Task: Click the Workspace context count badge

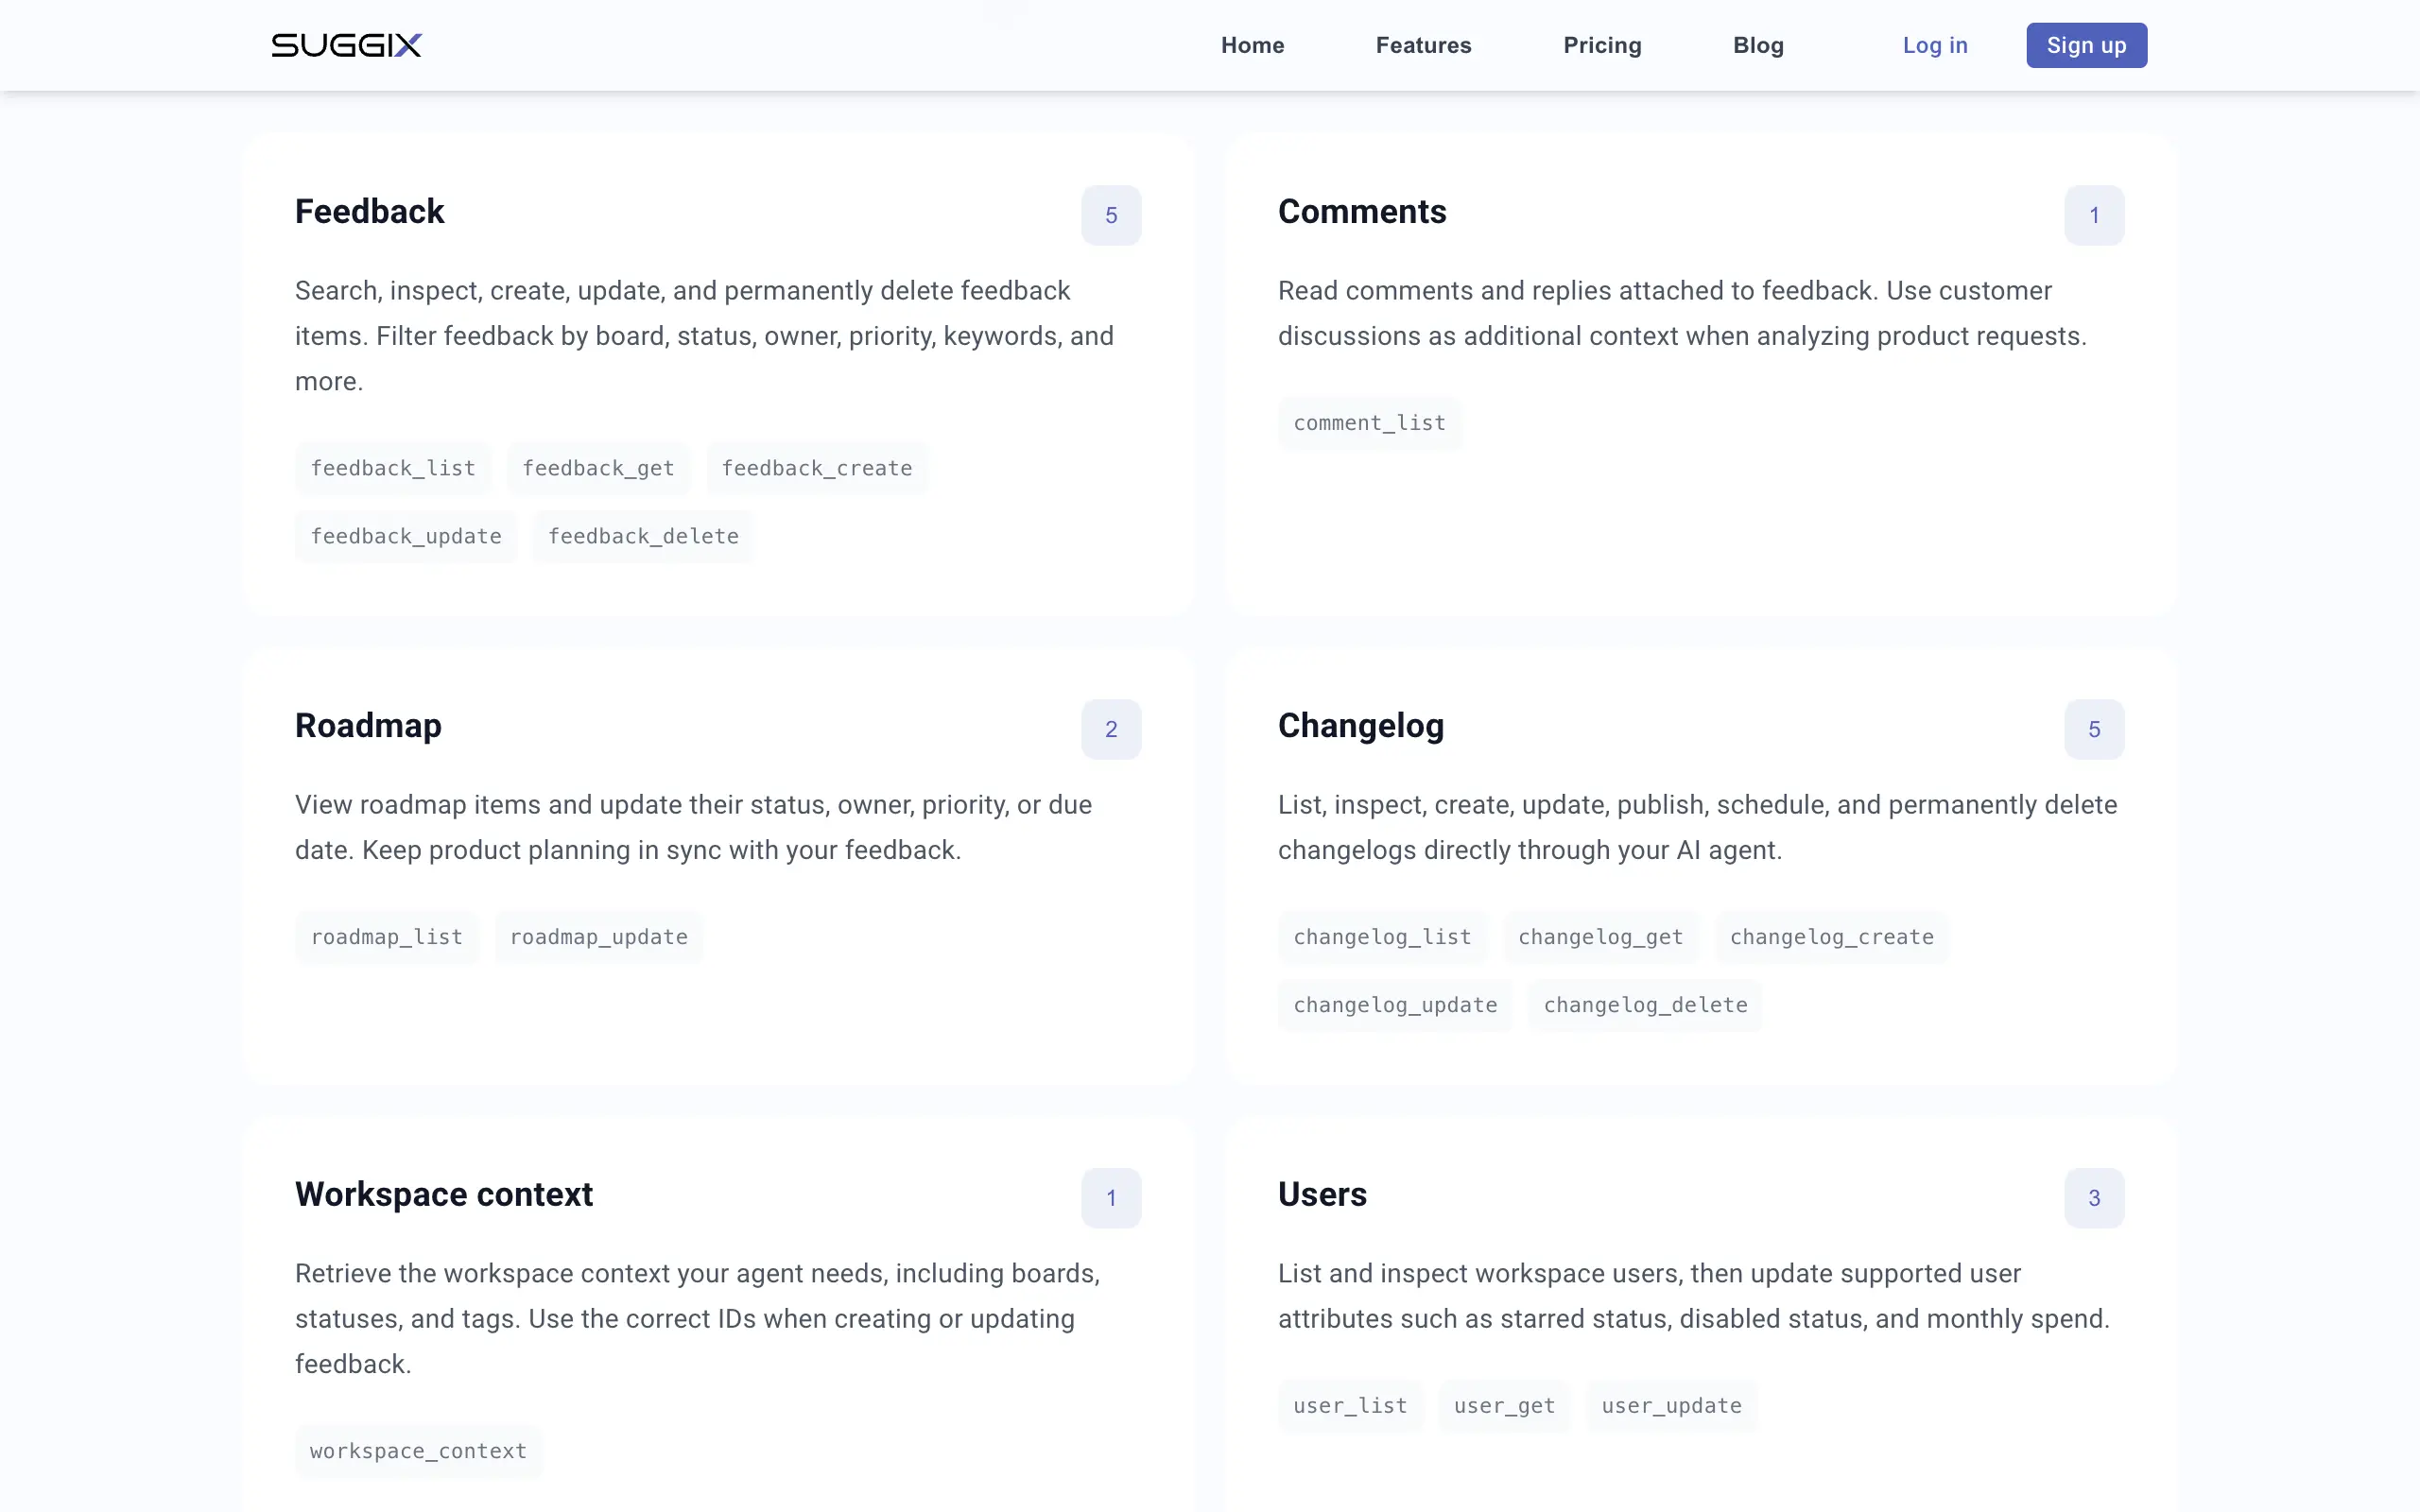Action: (1111, 1198)
